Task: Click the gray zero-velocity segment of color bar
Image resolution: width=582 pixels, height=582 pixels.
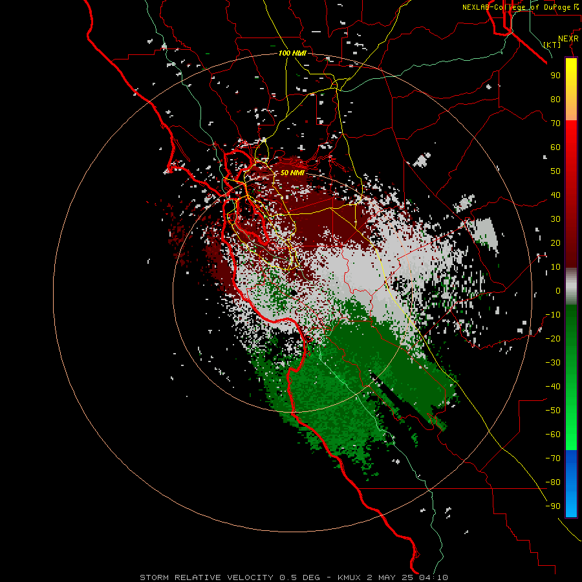Action: point(571,286)
